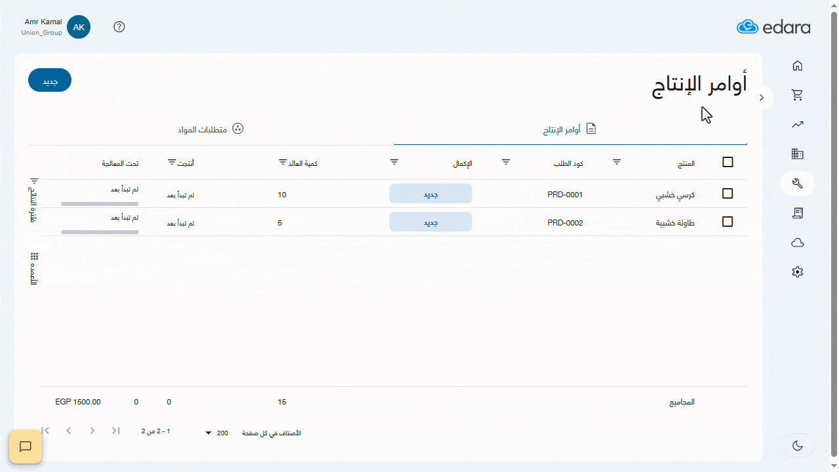Tick the checkbox for طاولة خشبية row
Screen dimensions: 839x472
728,222
